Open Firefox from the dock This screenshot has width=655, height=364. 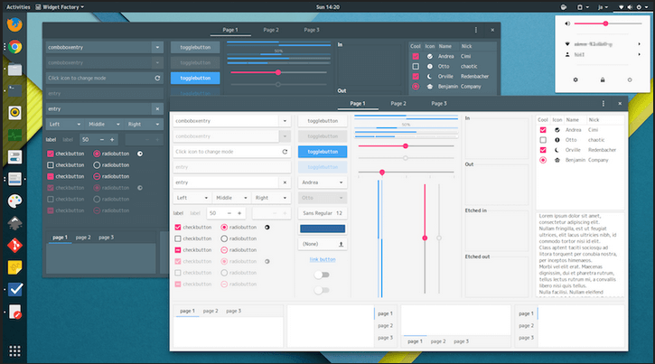click(x=14, y=25)
